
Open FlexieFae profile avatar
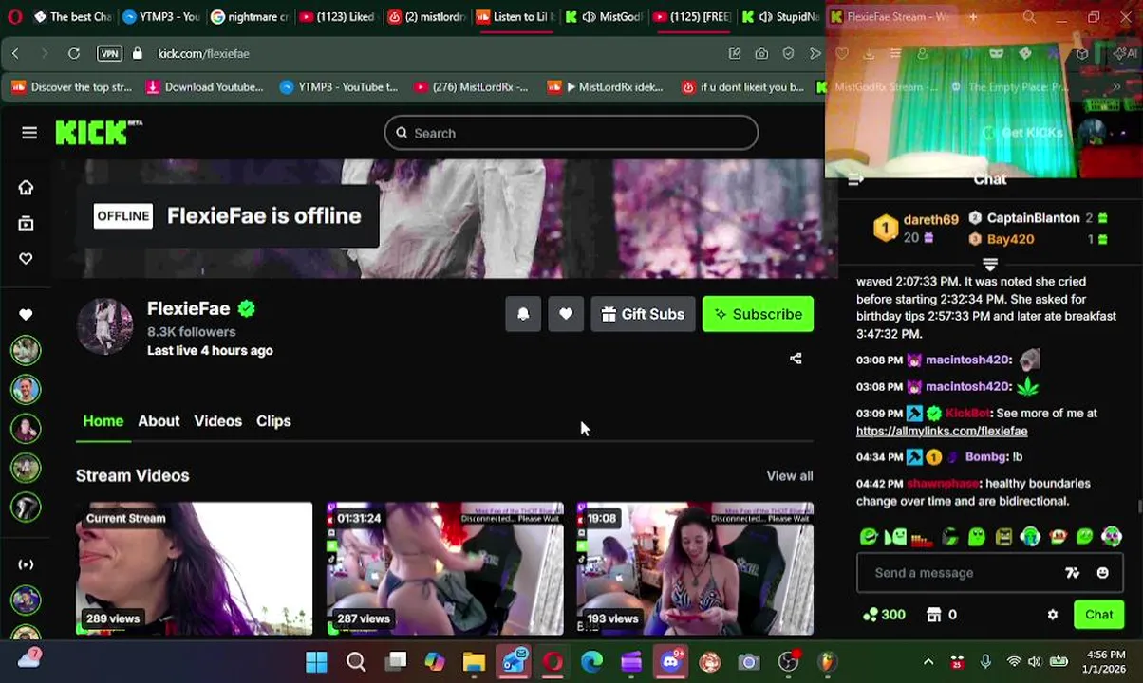coord(104,326)
